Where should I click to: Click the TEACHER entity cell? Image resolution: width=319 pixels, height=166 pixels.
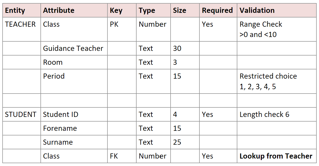click(x=20, y=24)
